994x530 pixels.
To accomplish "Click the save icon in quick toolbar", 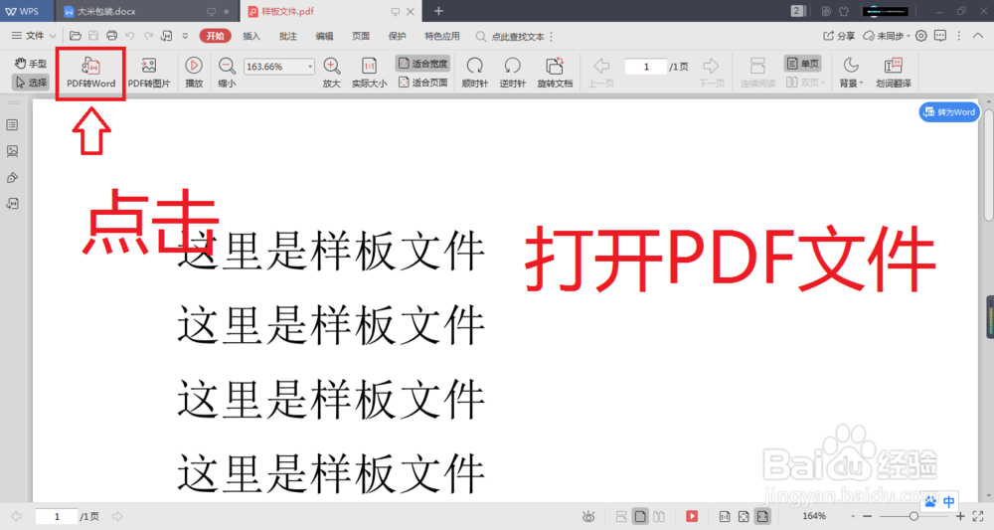I will pyautogui.click(x=93, y=36).
